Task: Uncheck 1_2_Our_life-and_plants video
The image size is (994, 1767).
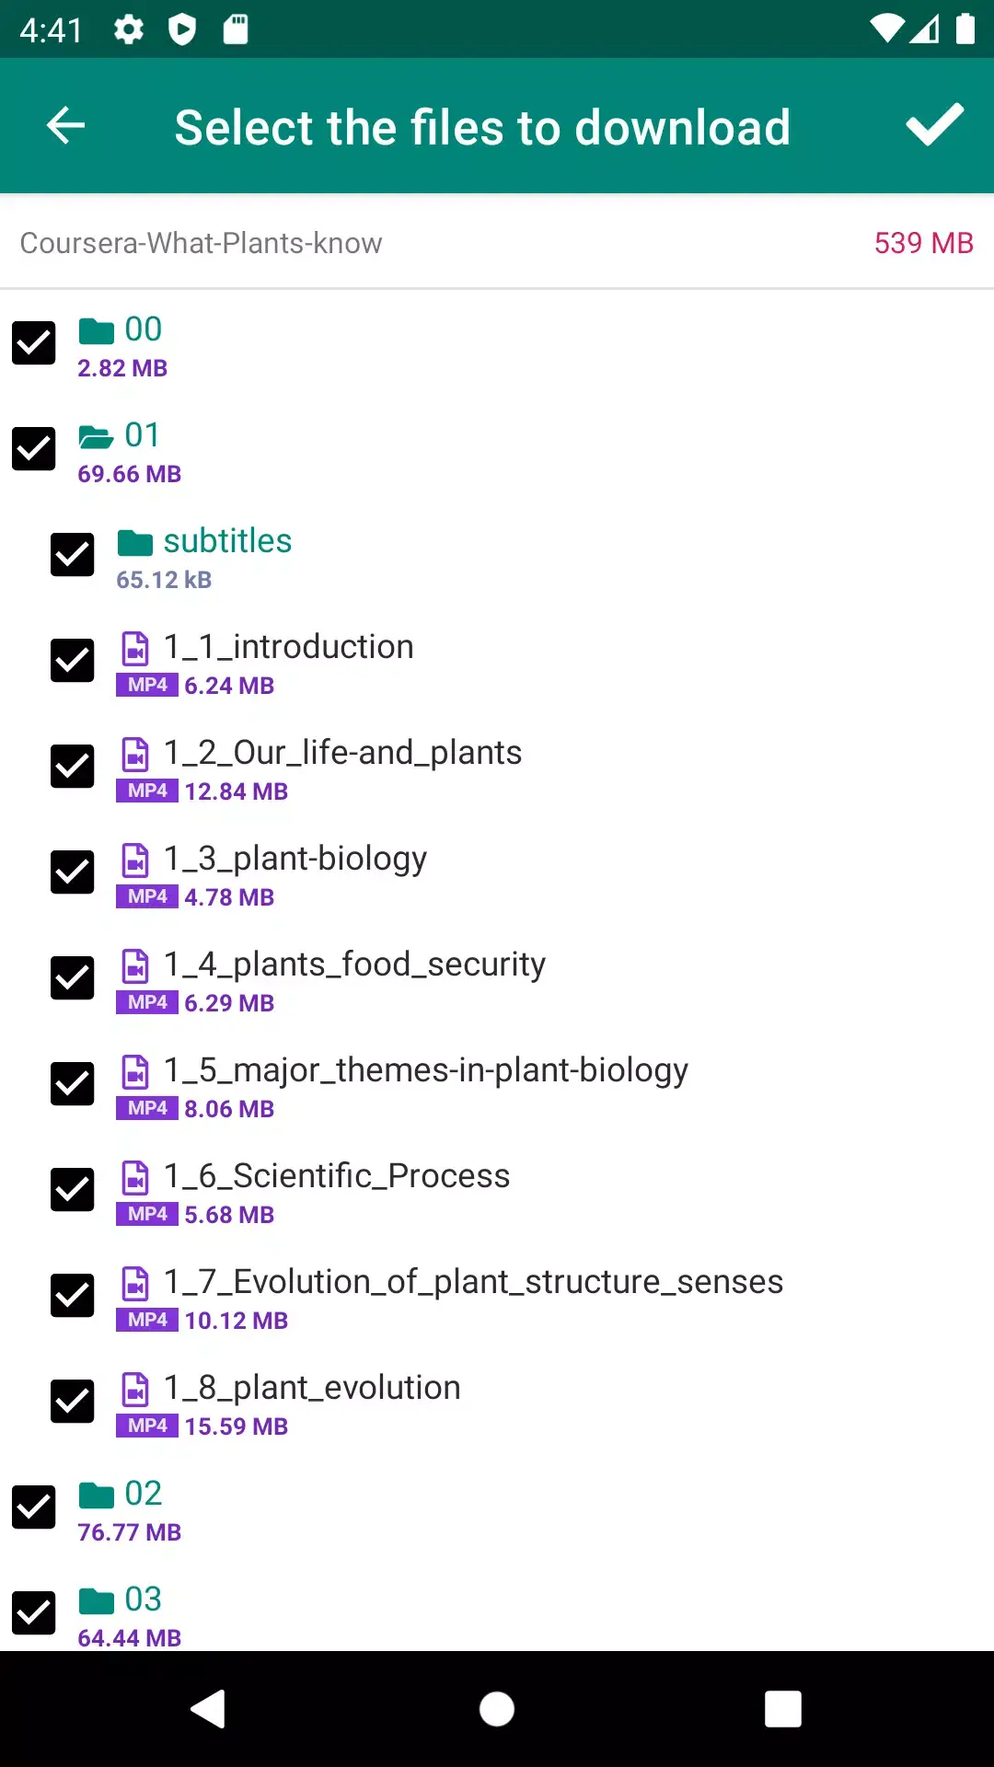Action: click(73, 767)
